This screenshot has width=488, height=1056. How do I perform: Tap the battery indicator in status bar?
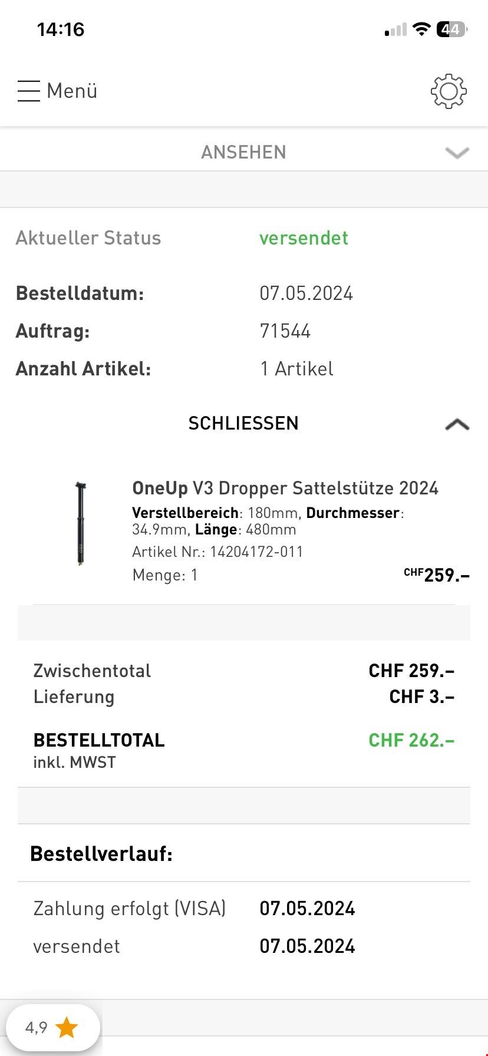coord(451,29)
